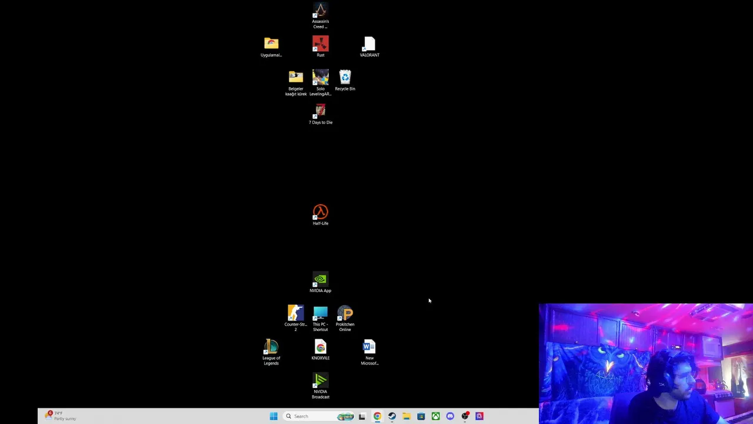Image resolution: width=753 pixels, height=424 pixels.
Task: Open Steam from the taskbar
Action: pos(392,416)
